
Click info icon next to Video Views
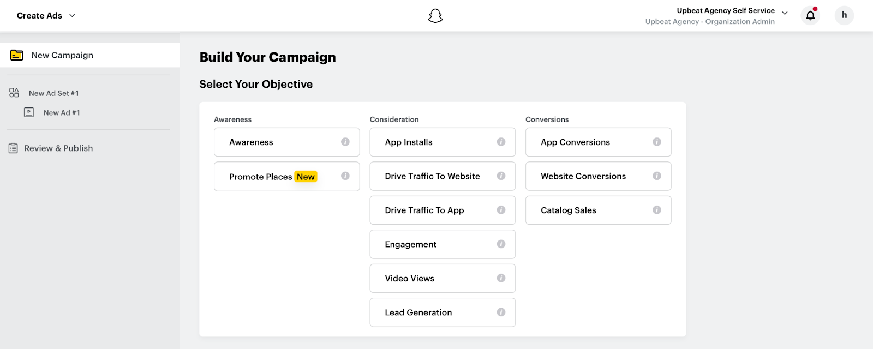(501, 278)
